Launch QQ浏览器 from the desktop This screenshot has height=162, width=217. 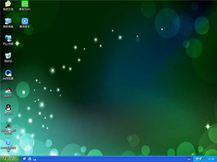click(8, 73)
